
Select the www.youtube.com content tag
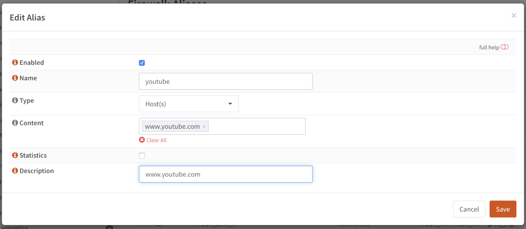pyautogui.click(x=172, y=127)
